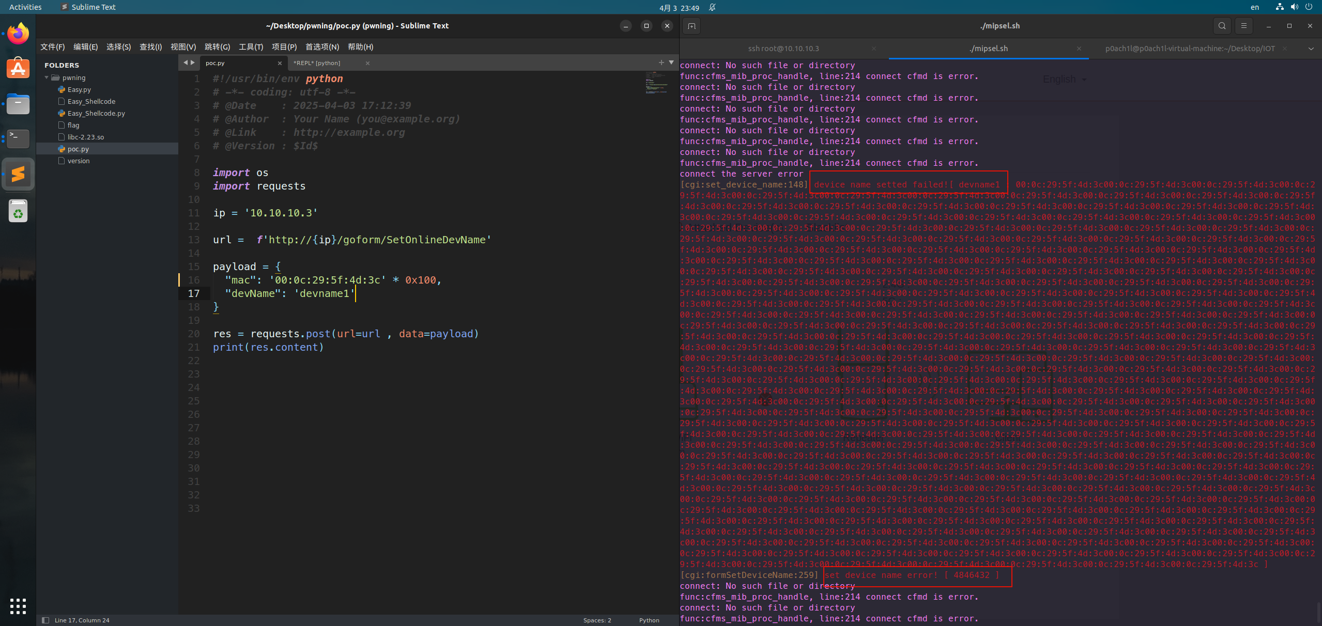This screenshot has height=626, width=1322.
Task: Open the 工具(T) menu
Action: point(251,47)
